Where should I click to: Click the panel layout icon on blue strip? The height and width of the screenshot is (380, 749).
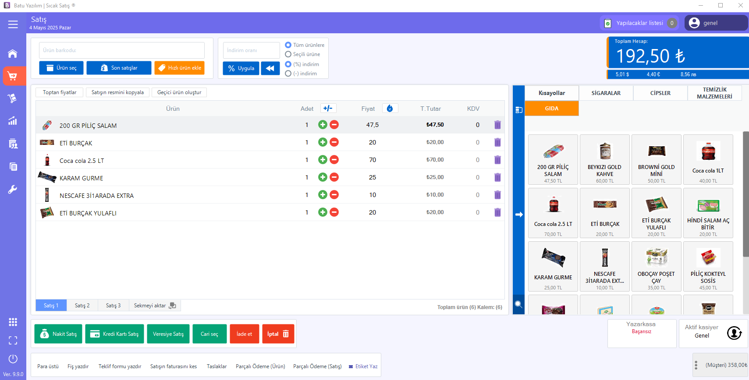click(519, 110)
